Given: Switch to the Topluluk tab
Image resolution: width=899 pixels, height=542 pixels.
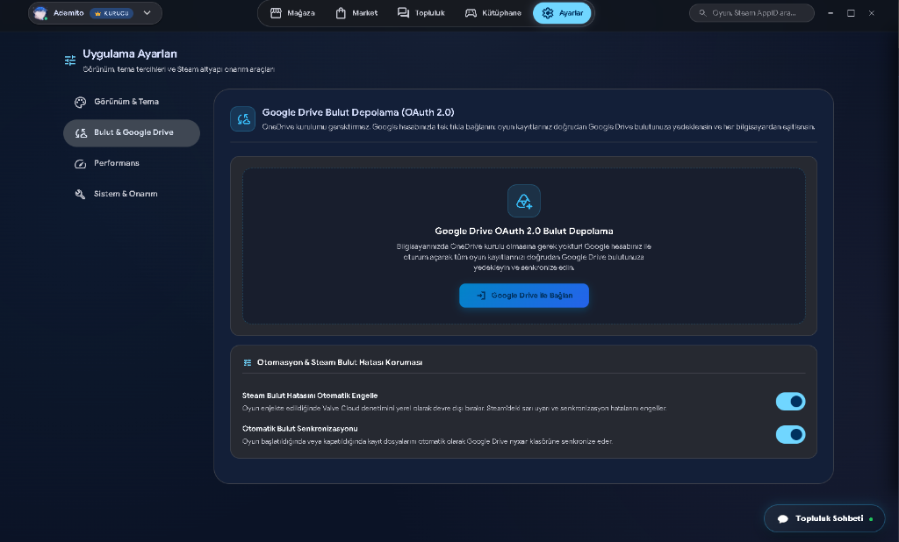Looking at the screenshot, I should pos(421,12).
